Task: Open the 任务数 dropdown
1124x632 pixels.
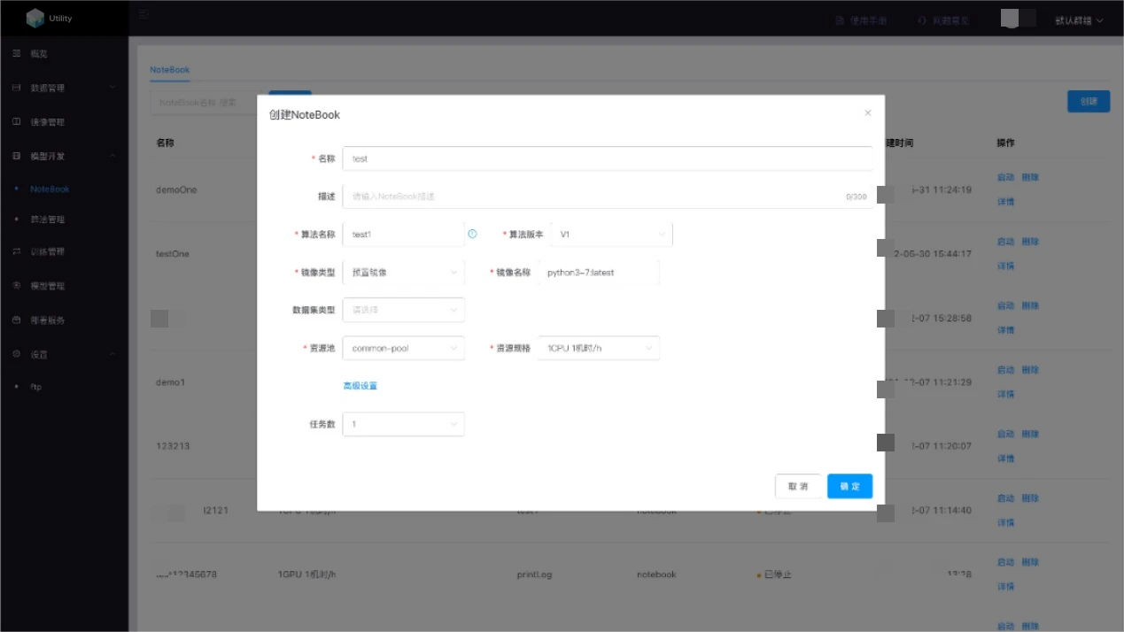Action: coord(403,424)
